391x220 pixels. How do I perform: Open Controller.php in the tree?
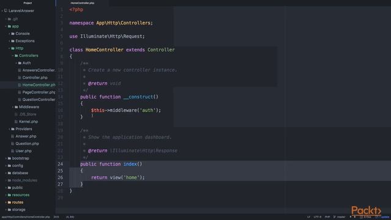click(x=35, y=78)
